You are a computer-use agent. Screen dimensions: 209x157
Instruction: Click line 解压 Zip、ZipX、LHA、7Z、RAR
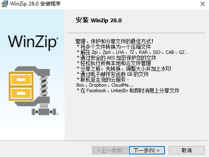click(133, 52)
